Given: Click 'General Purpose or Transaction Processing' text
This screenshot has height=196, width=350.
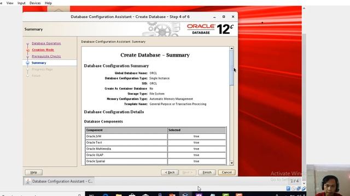Looking at the screenshot, I should click(178, 104).
